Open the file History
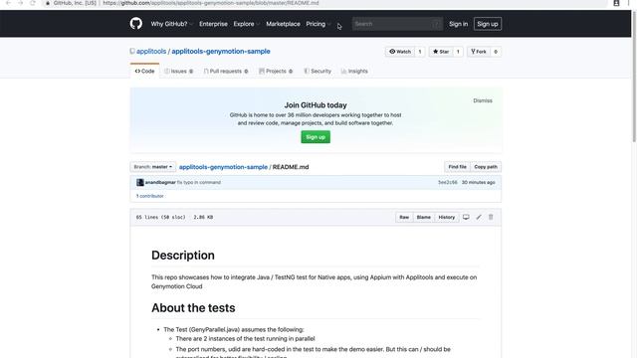The width and height of the screenshot is (637, 358). click(447, 217)
